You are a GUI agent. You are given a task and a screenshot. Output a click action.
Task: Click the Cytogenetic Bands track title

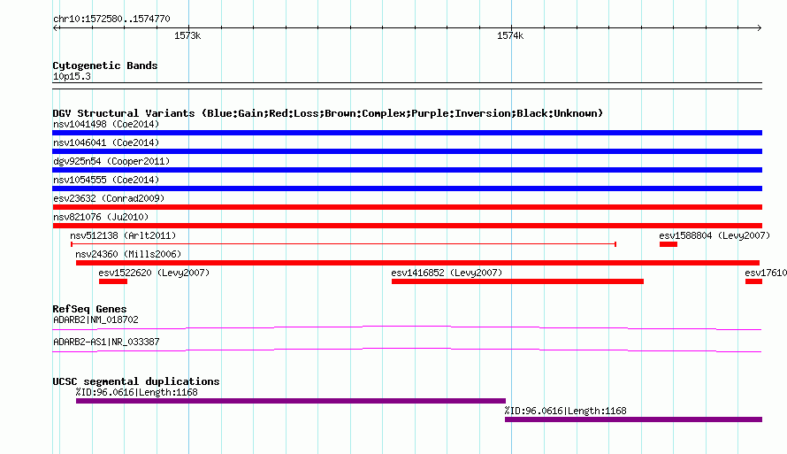point(105,65)
